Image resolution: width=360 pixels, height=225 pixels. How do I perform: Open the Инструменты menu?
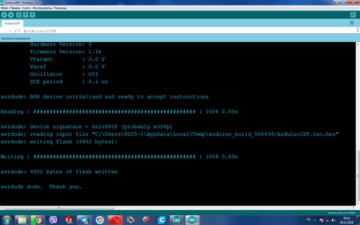pos(42,8)
